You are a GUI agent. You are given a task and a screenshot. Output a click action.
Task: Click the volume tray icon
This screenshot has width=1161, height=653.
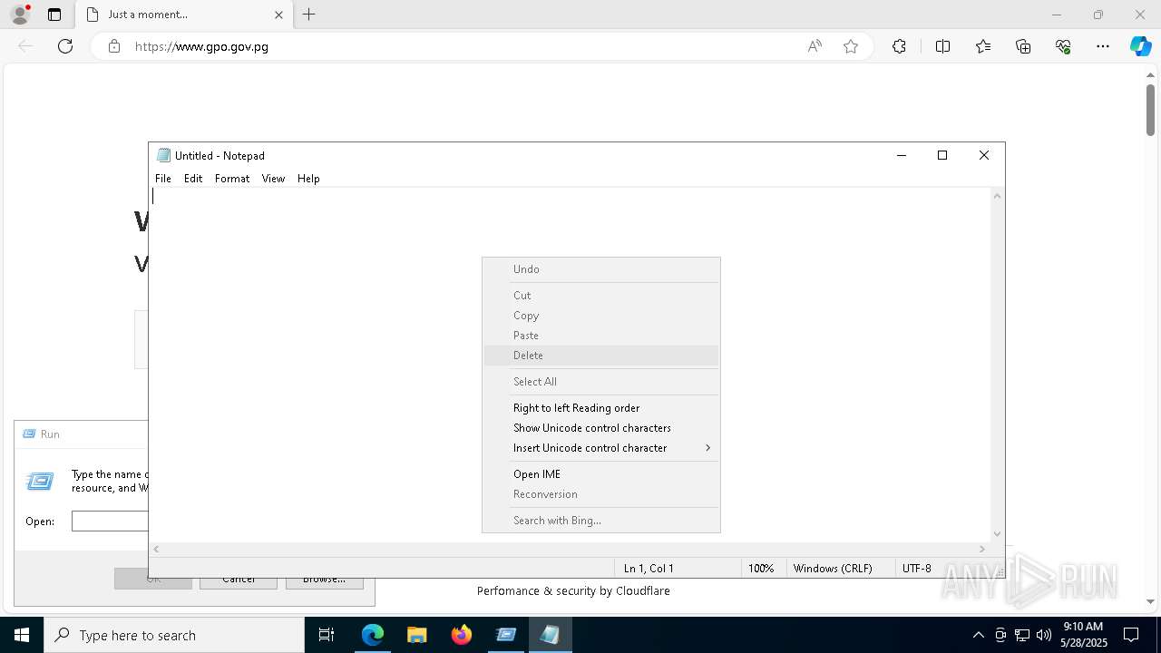[1044, 635]
